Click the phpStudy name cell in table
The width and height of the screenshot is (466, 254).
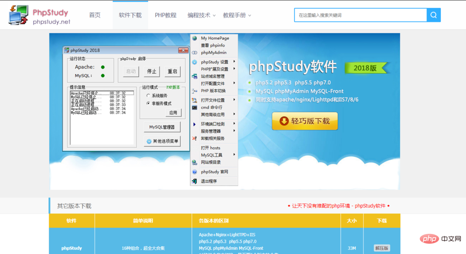click(x=72, y=248)
